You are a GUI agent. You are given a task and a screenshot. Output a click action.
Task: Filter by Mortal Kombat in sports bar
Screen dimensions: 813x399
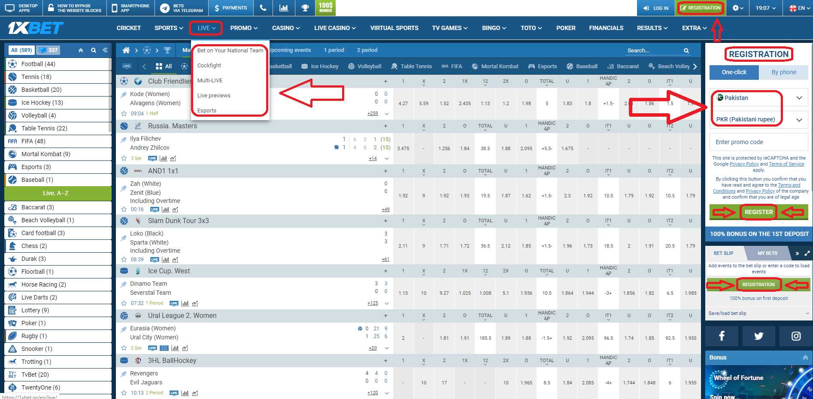point(495,66)
